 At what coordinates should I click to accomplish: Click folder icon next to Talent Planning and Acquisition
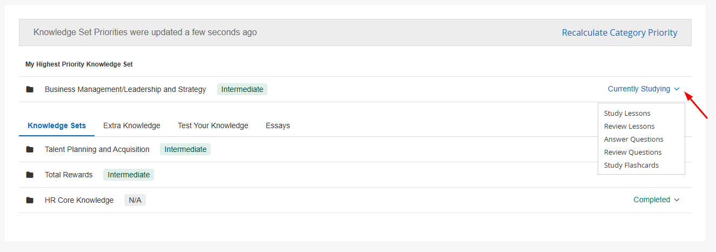tap(30, 149)
